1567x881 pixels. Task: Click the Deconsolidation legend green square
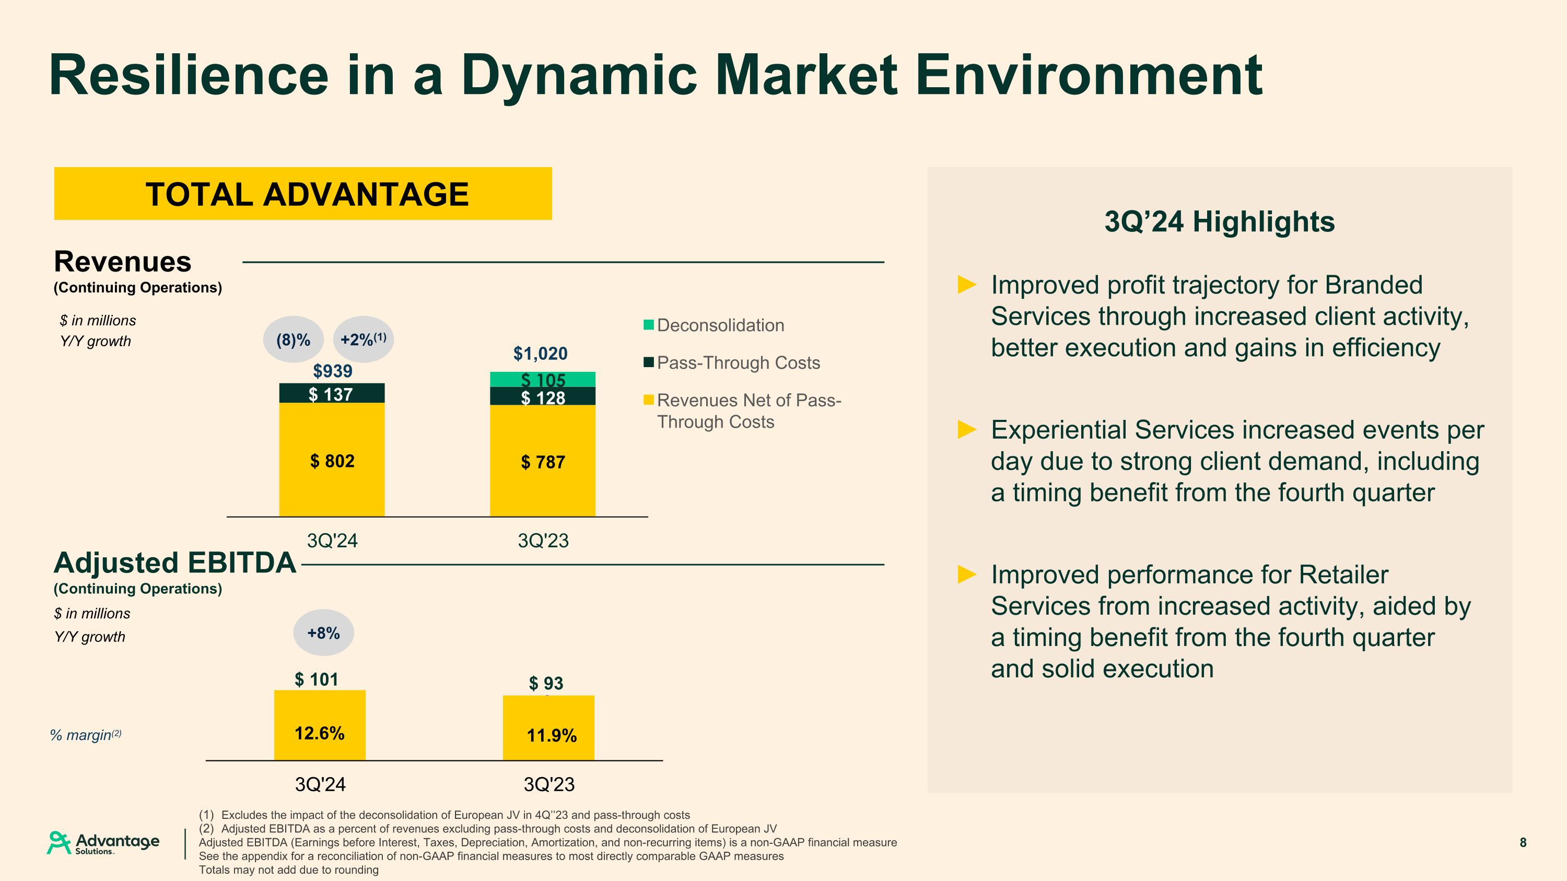point(648,325)
